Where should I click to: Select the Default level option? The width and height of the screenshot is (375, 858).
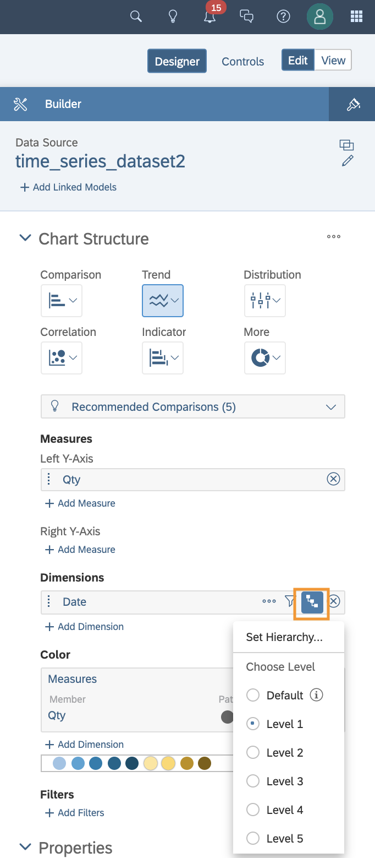point(253,696)
